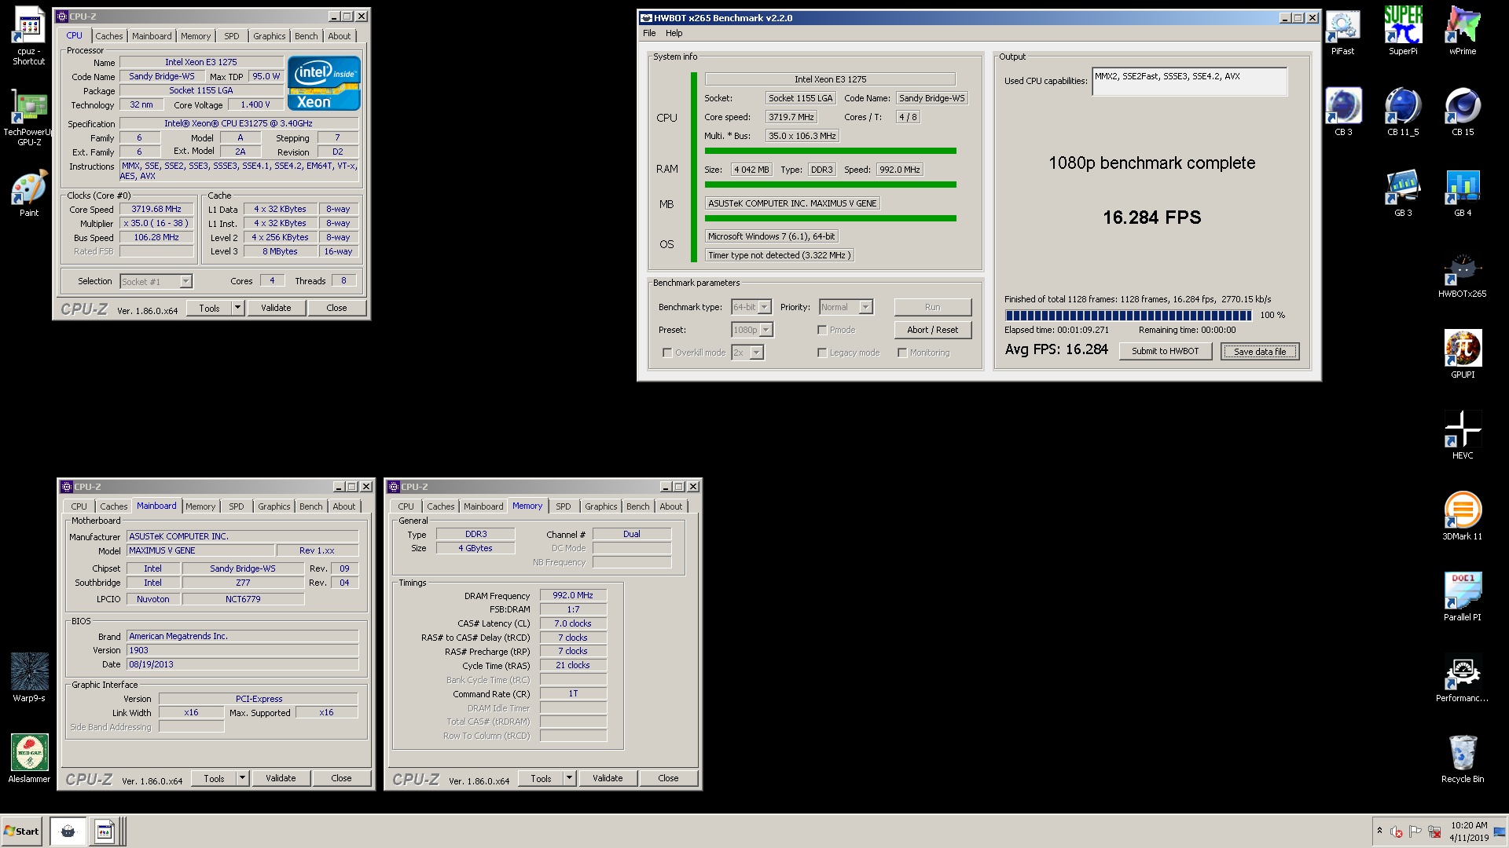The width and height of the screenshot is (1509, 848).
Task: Click the Abort / Reset button
Action: (x=933, y=330)
